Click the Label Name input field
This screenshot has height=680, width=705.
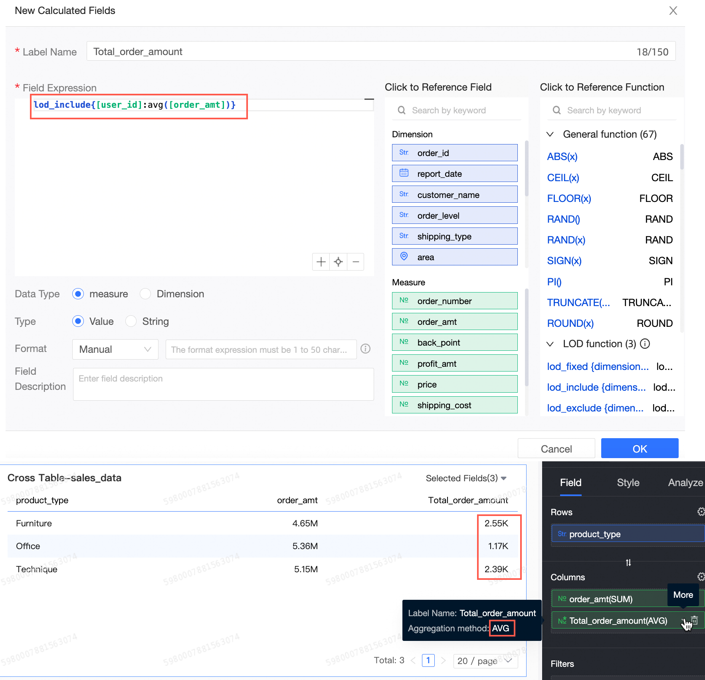coord(381,51)
